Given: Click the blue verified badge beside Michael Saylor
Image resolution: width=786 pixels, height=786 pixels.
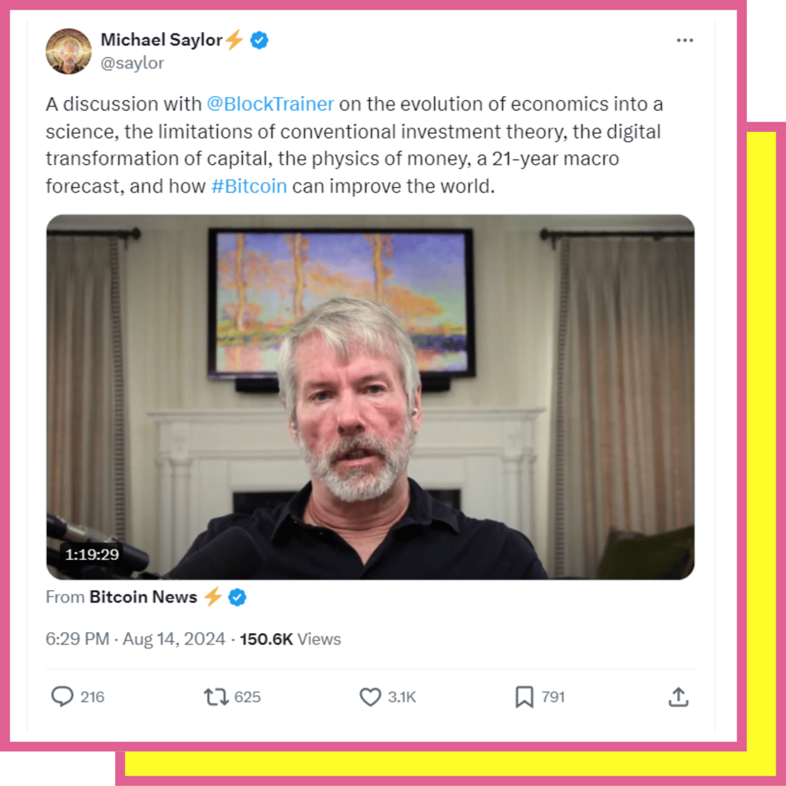Looking at the screenshot, I should (x=260, y=40).
